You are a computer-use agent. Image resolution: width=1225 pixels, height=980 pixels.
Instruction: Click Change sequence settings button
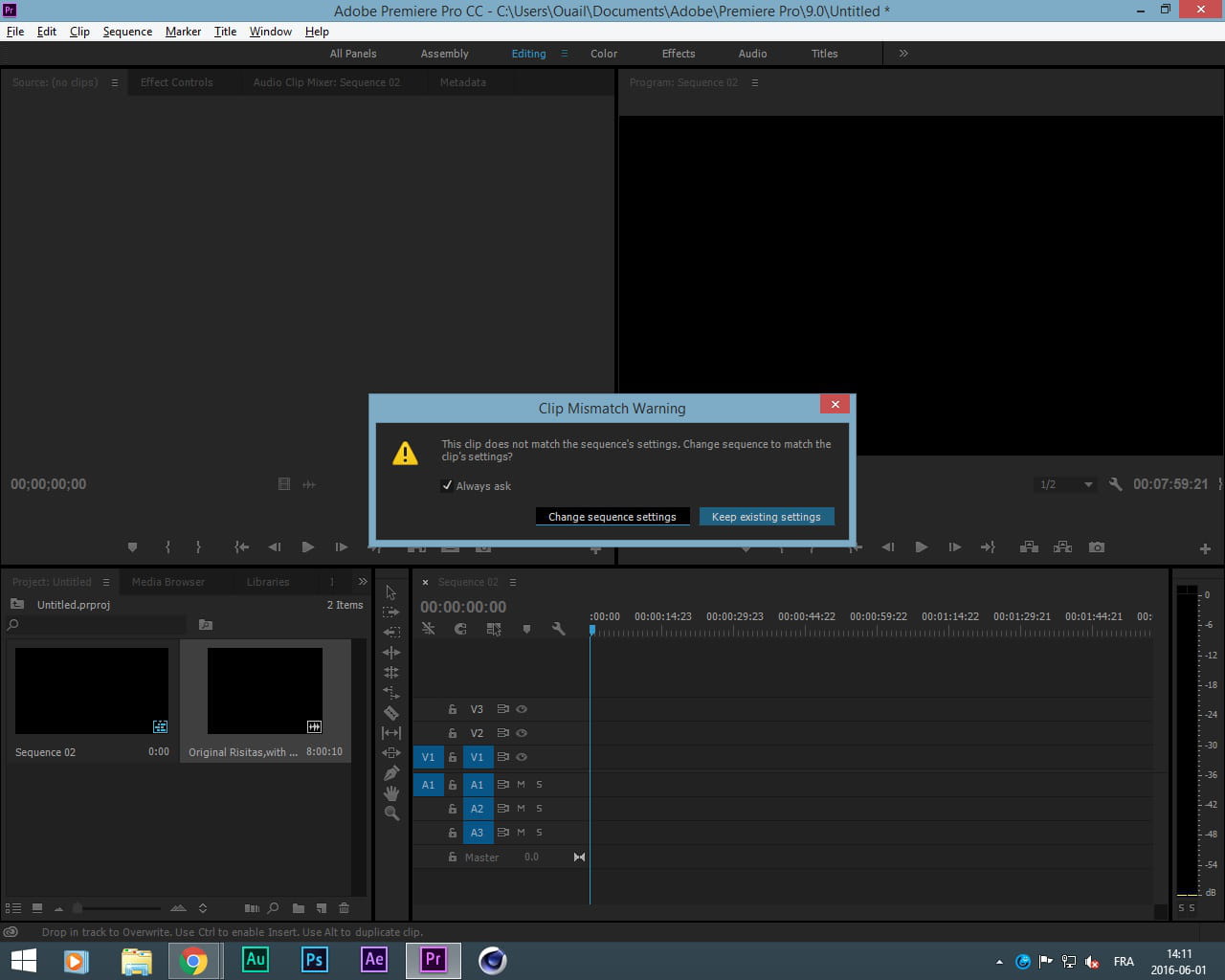tap(612, 517)
